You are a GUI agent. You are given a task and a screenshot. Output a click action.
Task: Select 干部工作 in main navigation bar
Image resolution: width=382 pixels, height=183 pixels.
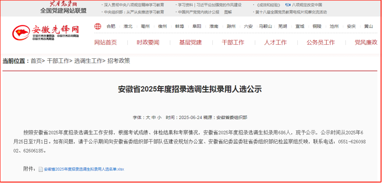[233, 42]
